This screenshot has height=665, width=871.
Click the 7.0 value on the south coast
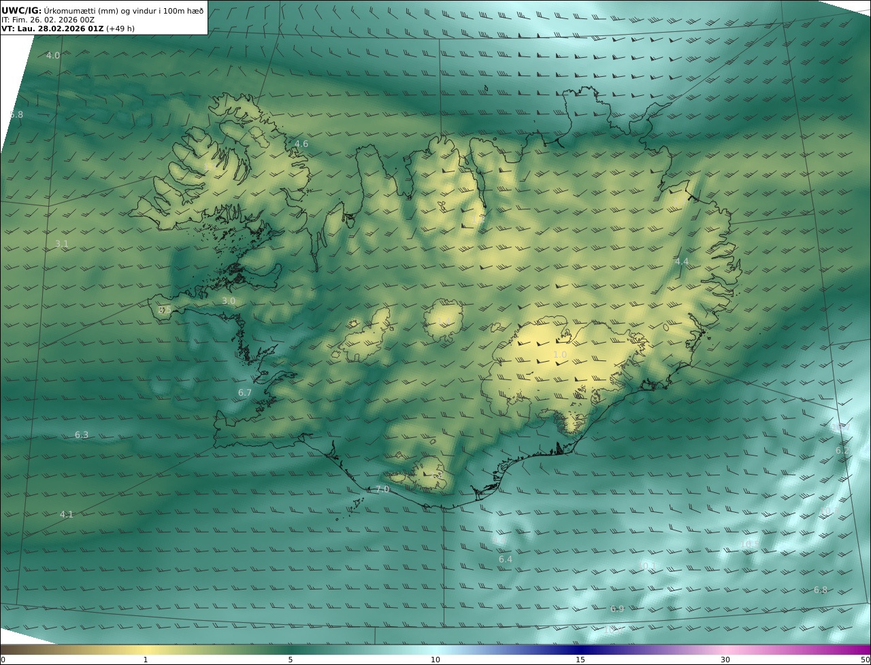click(x=382, y=489)
